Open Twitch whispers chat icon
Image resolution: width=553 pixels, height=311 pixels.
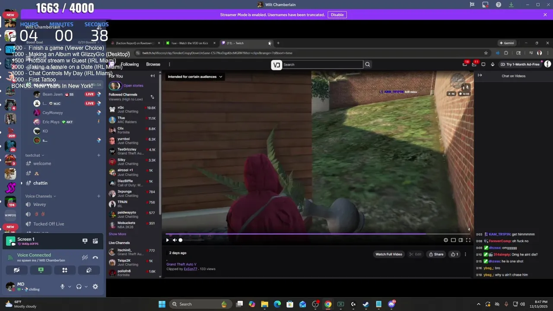[483, 64]
